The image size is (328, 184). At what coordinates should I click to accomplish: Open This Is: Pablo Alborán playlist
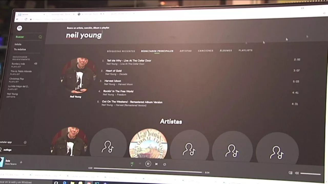pos(21,72)
